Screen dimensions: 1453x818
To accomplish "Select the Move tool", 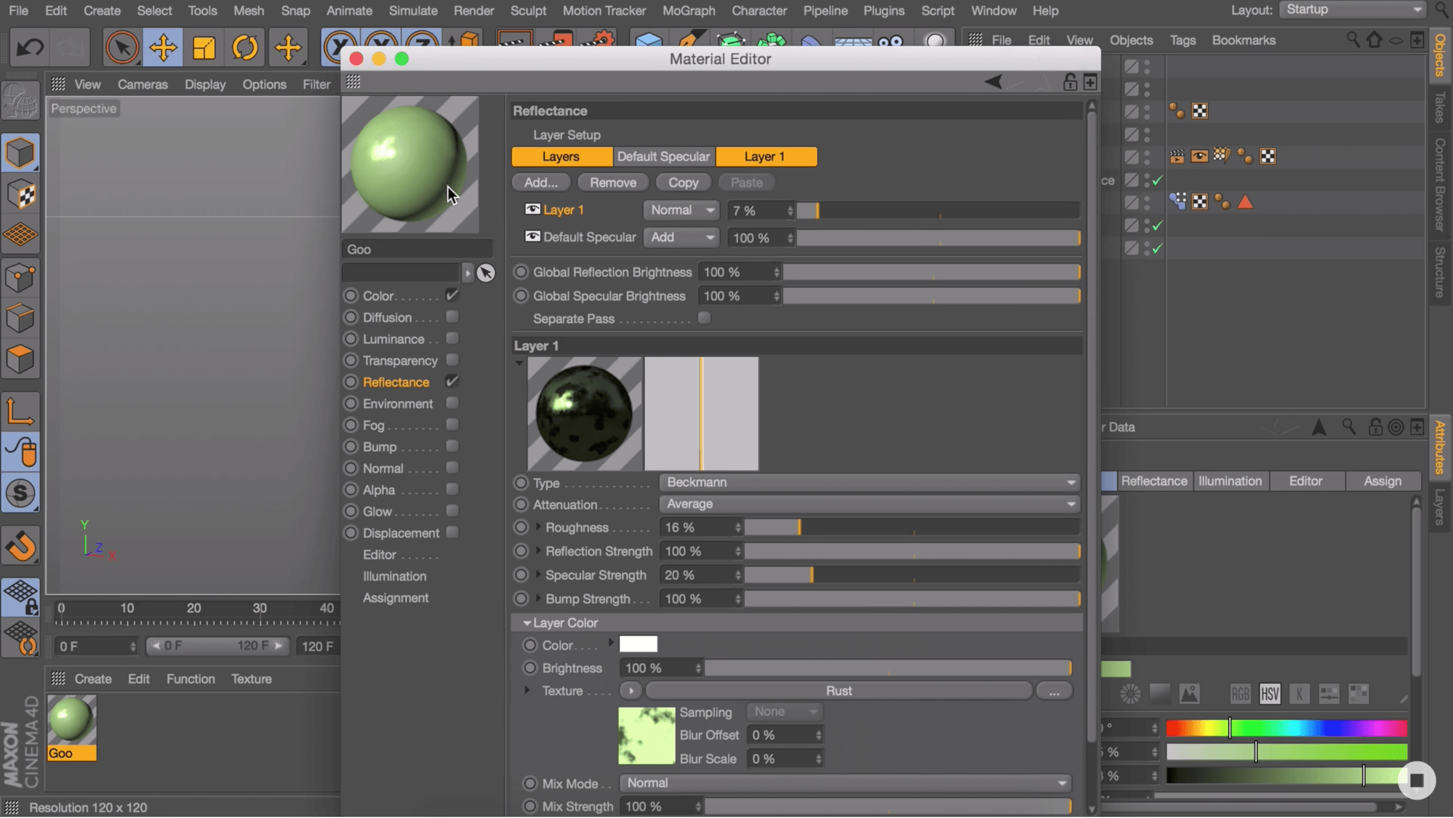I will click(163, 48).
